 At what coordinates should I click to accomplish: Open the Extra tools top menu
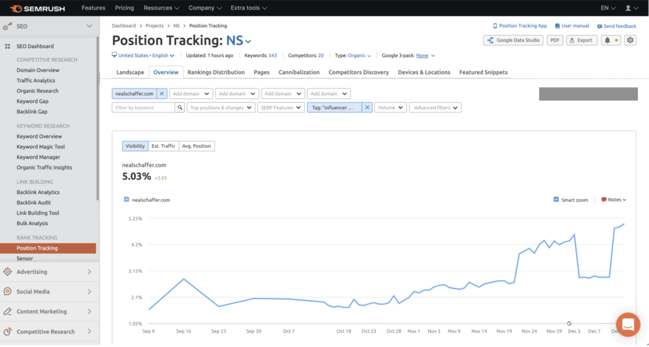(x=249, y=8)
